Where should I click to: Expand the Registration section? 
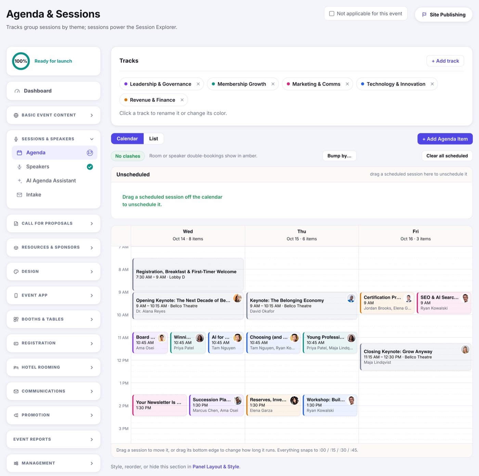[92, 343]
